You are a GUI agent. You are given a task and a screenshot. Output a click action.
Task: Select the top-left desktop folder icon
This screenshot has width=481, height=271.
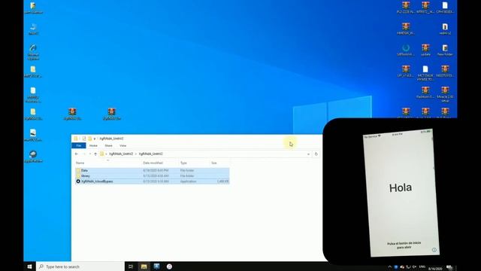tap(33, 8)
